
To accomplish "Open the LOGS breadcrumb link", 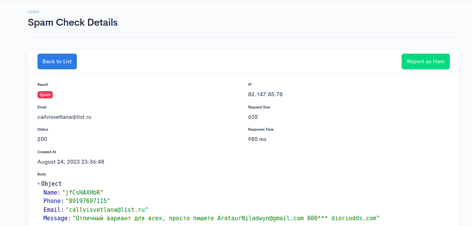I will pos(33,11).
